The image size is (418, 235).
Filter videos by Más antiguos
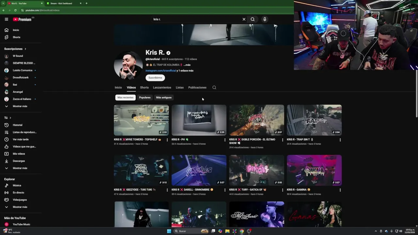point(164,98)
